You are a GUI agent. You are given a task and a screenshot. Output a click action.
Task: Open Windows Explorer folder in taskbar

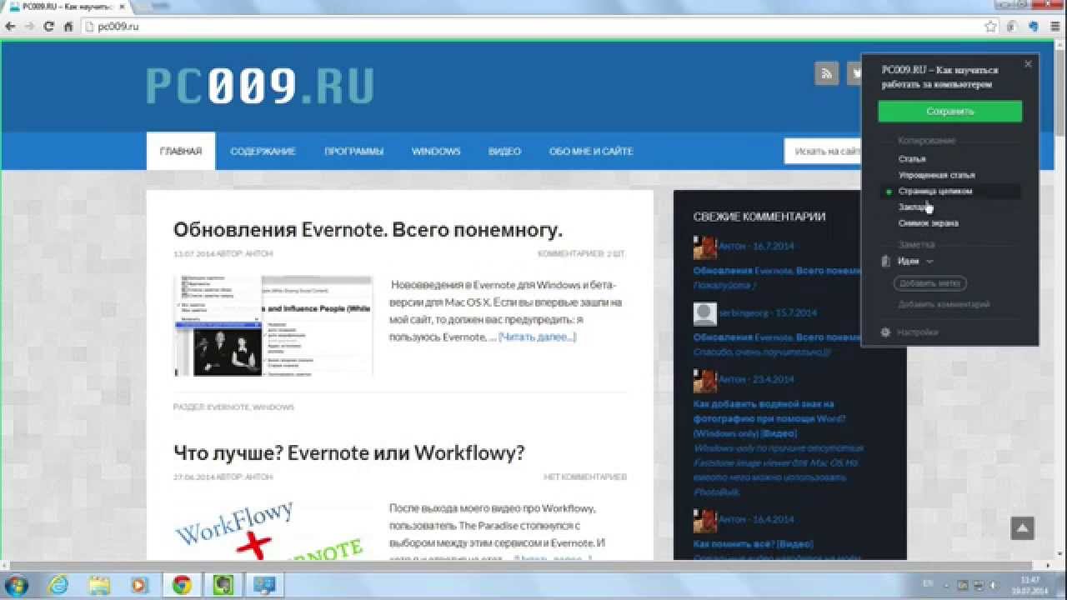[99, 584]
